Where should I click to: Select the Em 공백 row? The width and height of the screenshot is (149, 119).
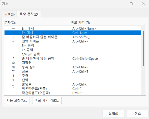point(73,45)
